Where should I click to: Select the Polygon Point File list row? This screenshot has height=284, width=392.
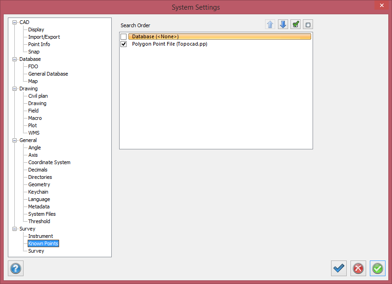[x=169, y=44]
